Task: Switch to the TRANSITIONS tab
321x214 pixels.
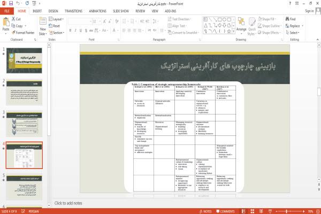Action: tap(73, 11)
